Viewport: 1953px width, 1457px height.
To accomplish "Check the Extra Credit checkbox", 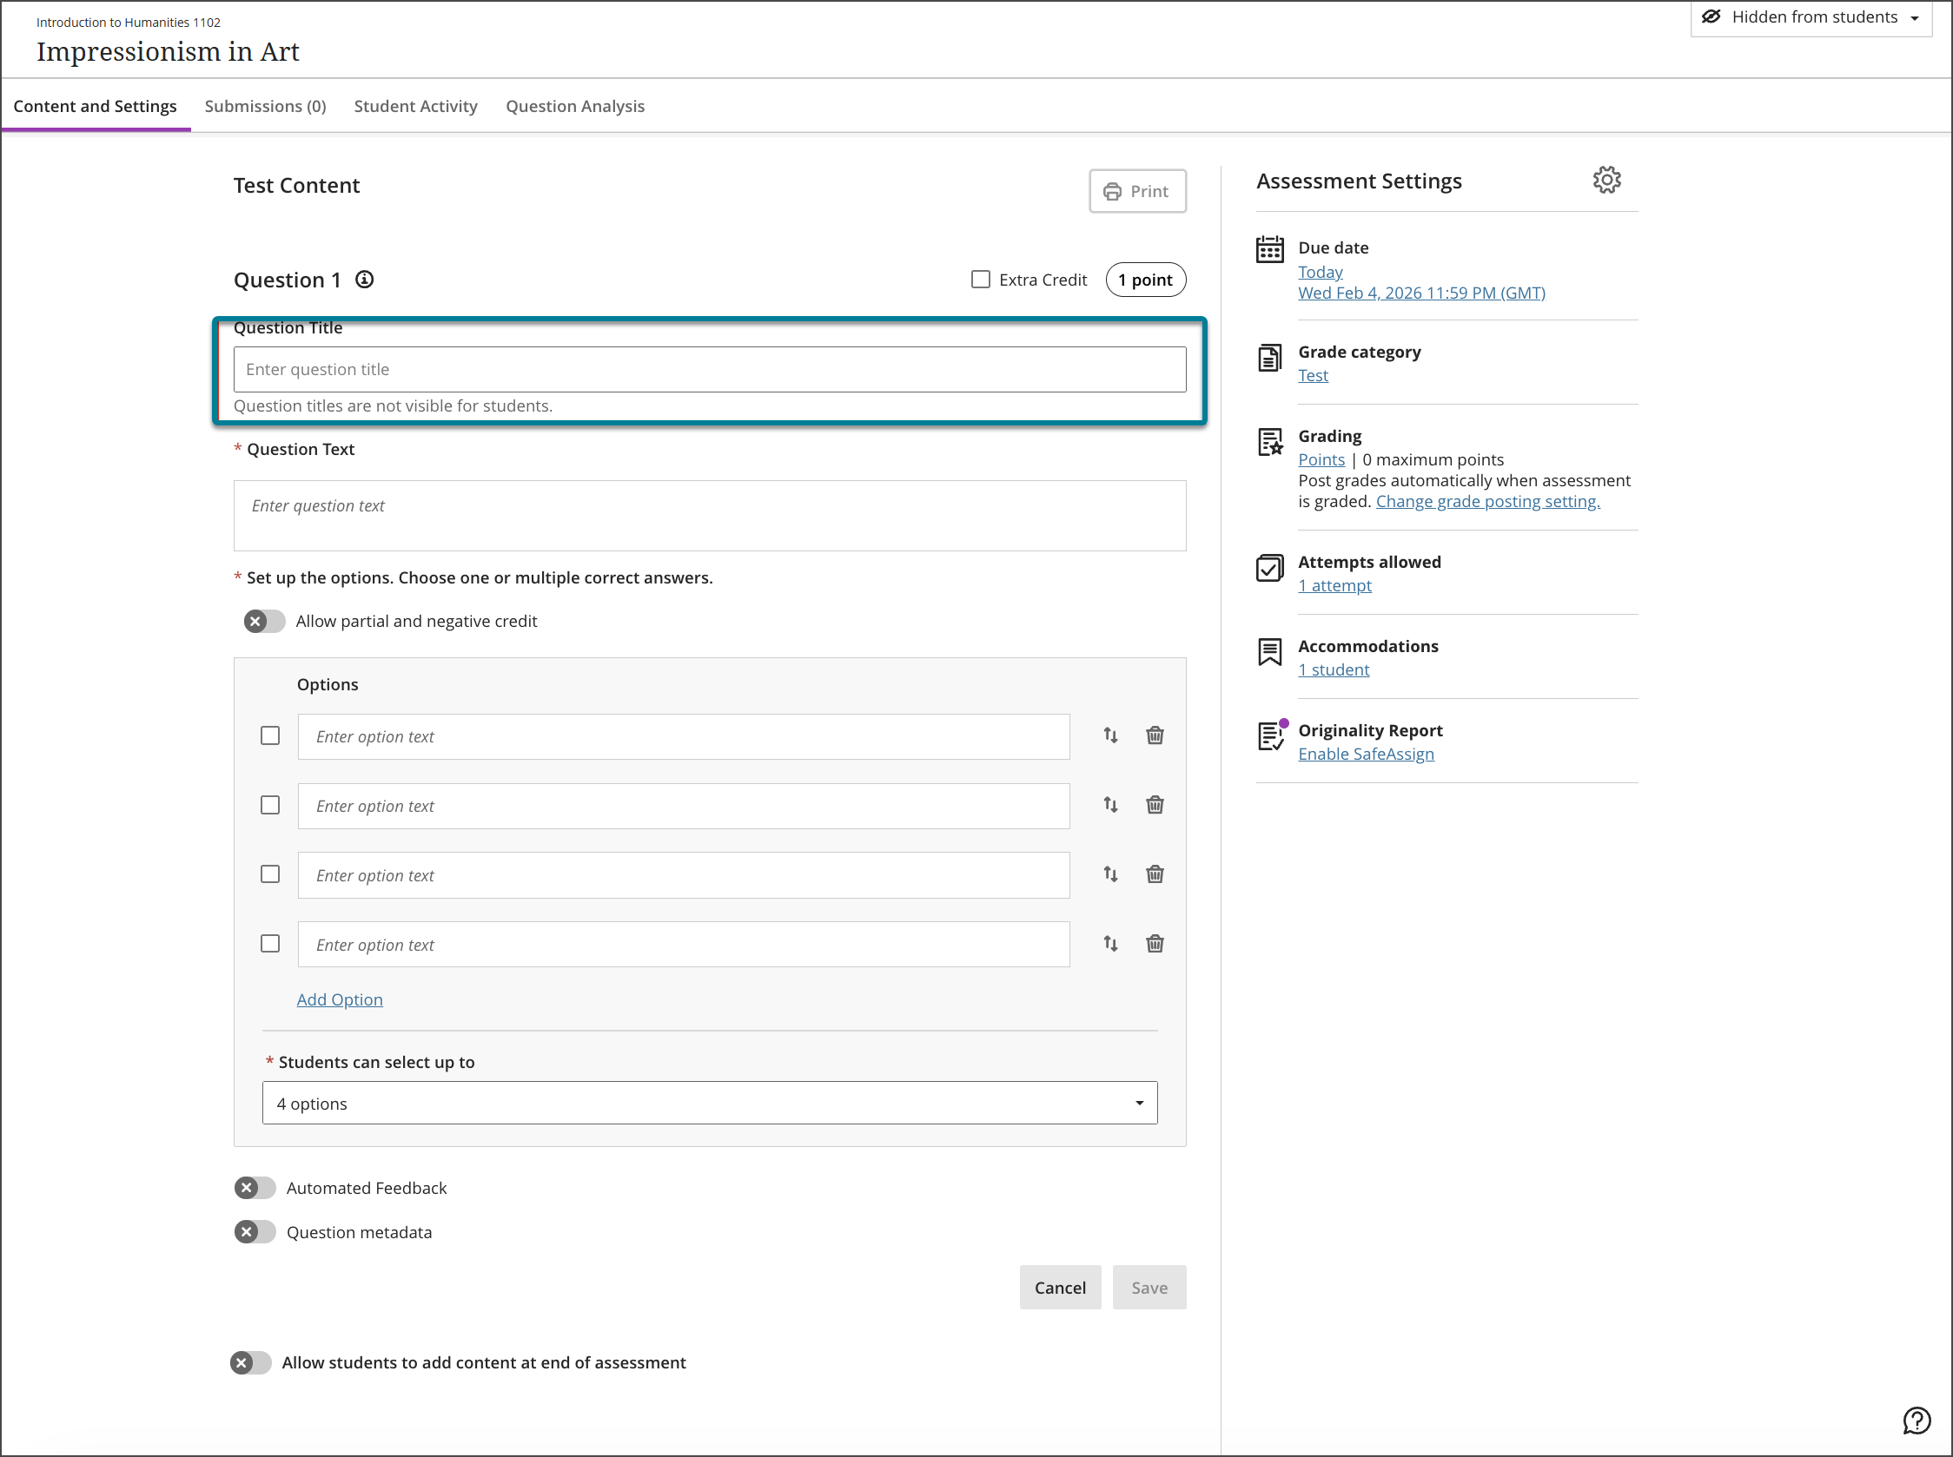I will click(x=980, y=280).
